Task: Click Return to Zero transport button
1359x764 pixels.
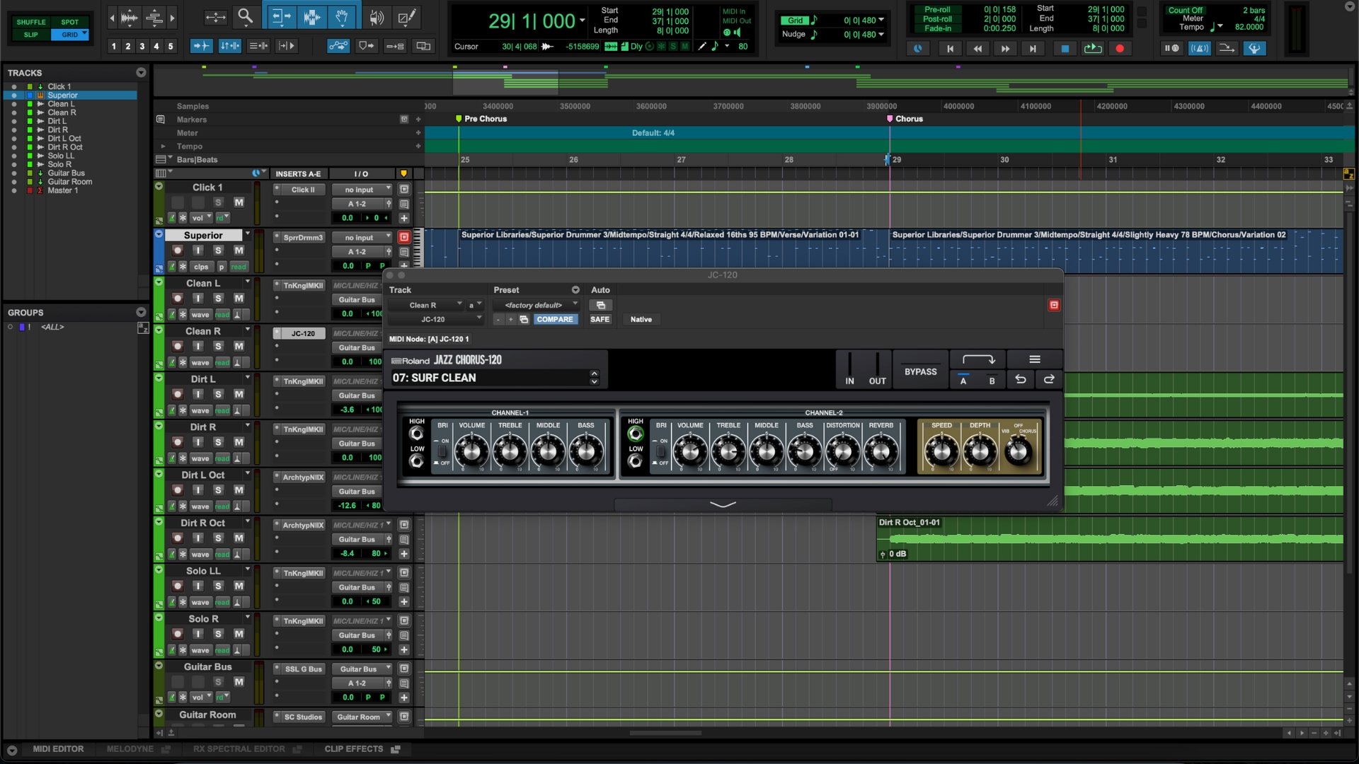Action: tap(950, 48)
